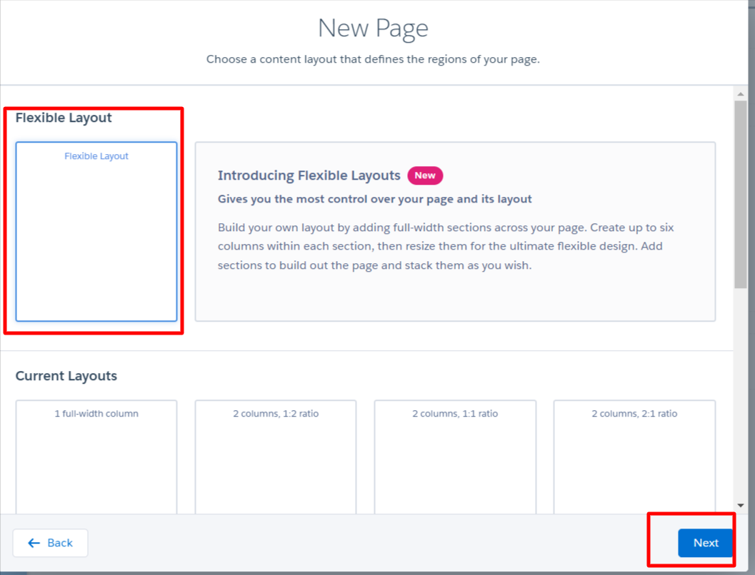Click the 'Gives you the most control' text

pos(374,199)
